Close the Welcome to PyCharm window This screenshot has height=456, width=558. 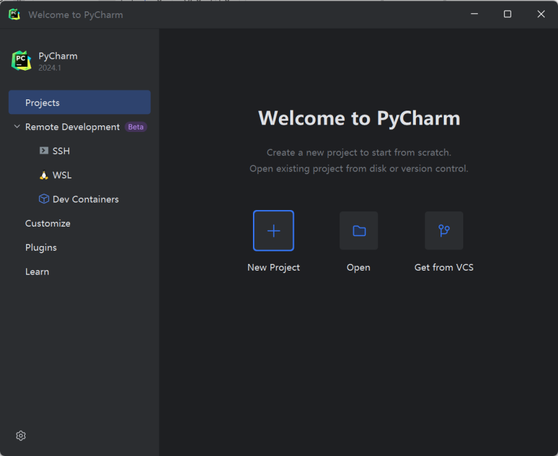(541, 14)
